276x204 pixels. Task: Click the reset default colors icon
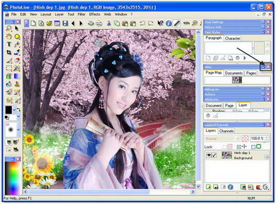(x=7, y=117)
